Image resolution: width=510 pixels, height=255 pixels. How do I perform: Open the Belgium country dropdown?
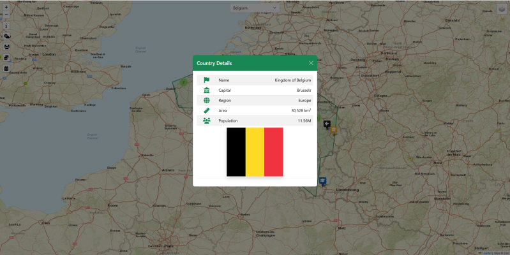(254, 8)
